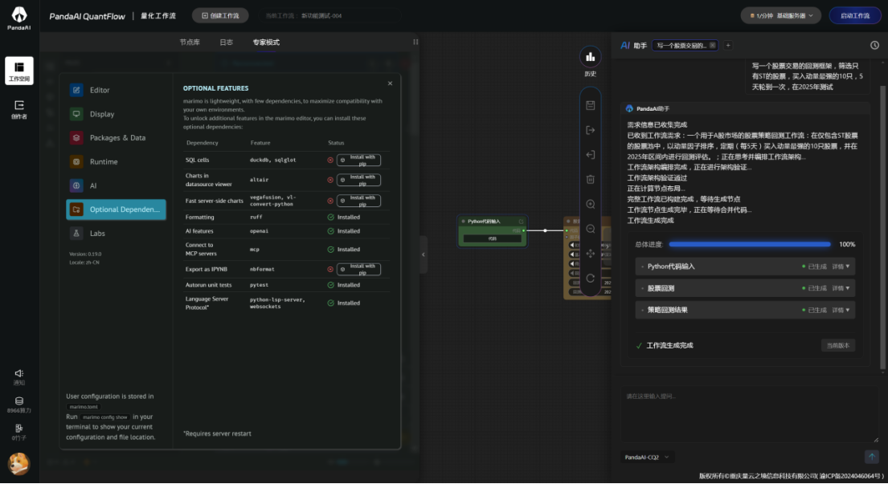Open the 通知 notifications speaker icon
Screen dimensions: 888x484
pos(19,373)
